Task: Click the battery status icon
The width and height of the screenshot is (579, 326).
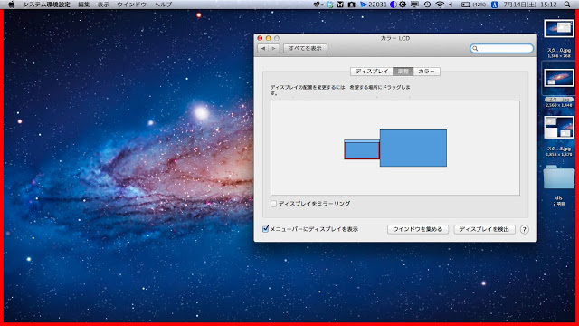Action: (466, 5)
